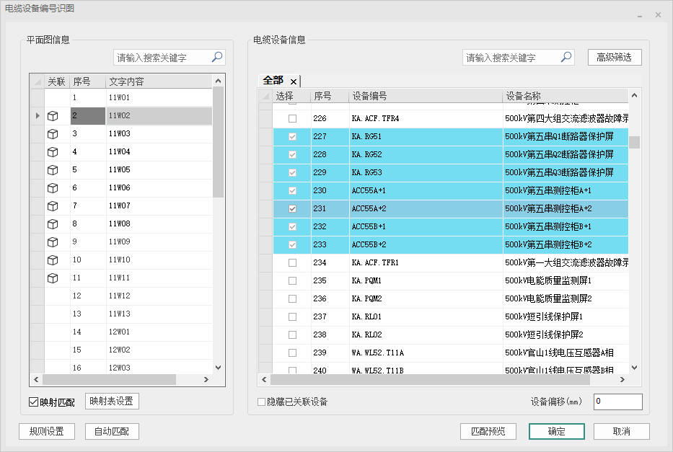The width and height of the screenshot is (673, 452).
Task: Select the 全部 tab
Action: point(273,81)
